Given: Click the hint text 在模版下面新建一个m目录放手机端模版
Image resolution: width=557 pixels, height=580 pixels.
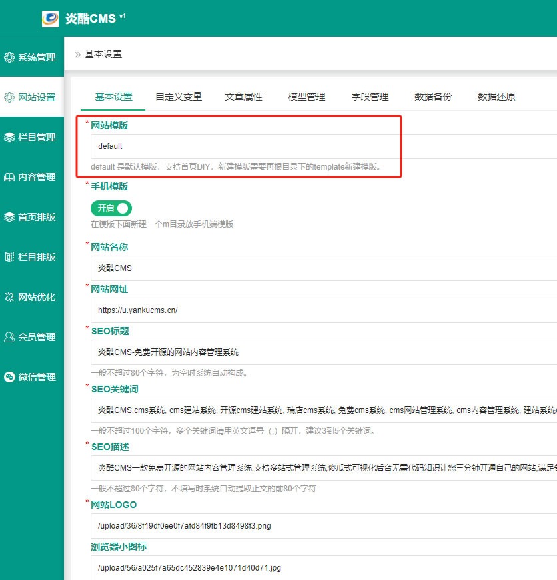Looking at the screenshot, I should [x=162, y=224].
